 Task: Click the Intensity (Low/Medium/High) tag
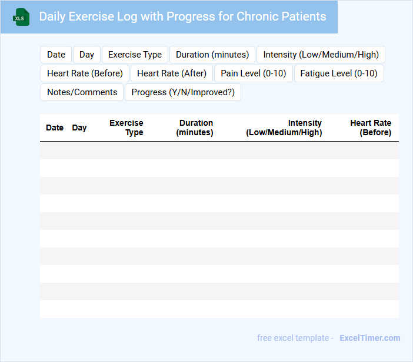coord(321,55)
